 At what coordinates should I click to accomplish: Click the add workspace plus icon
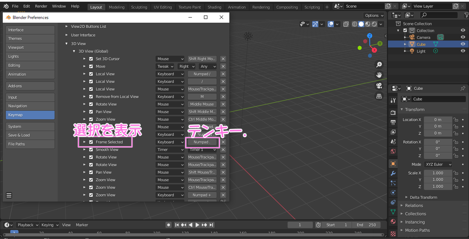pos(327,7)
